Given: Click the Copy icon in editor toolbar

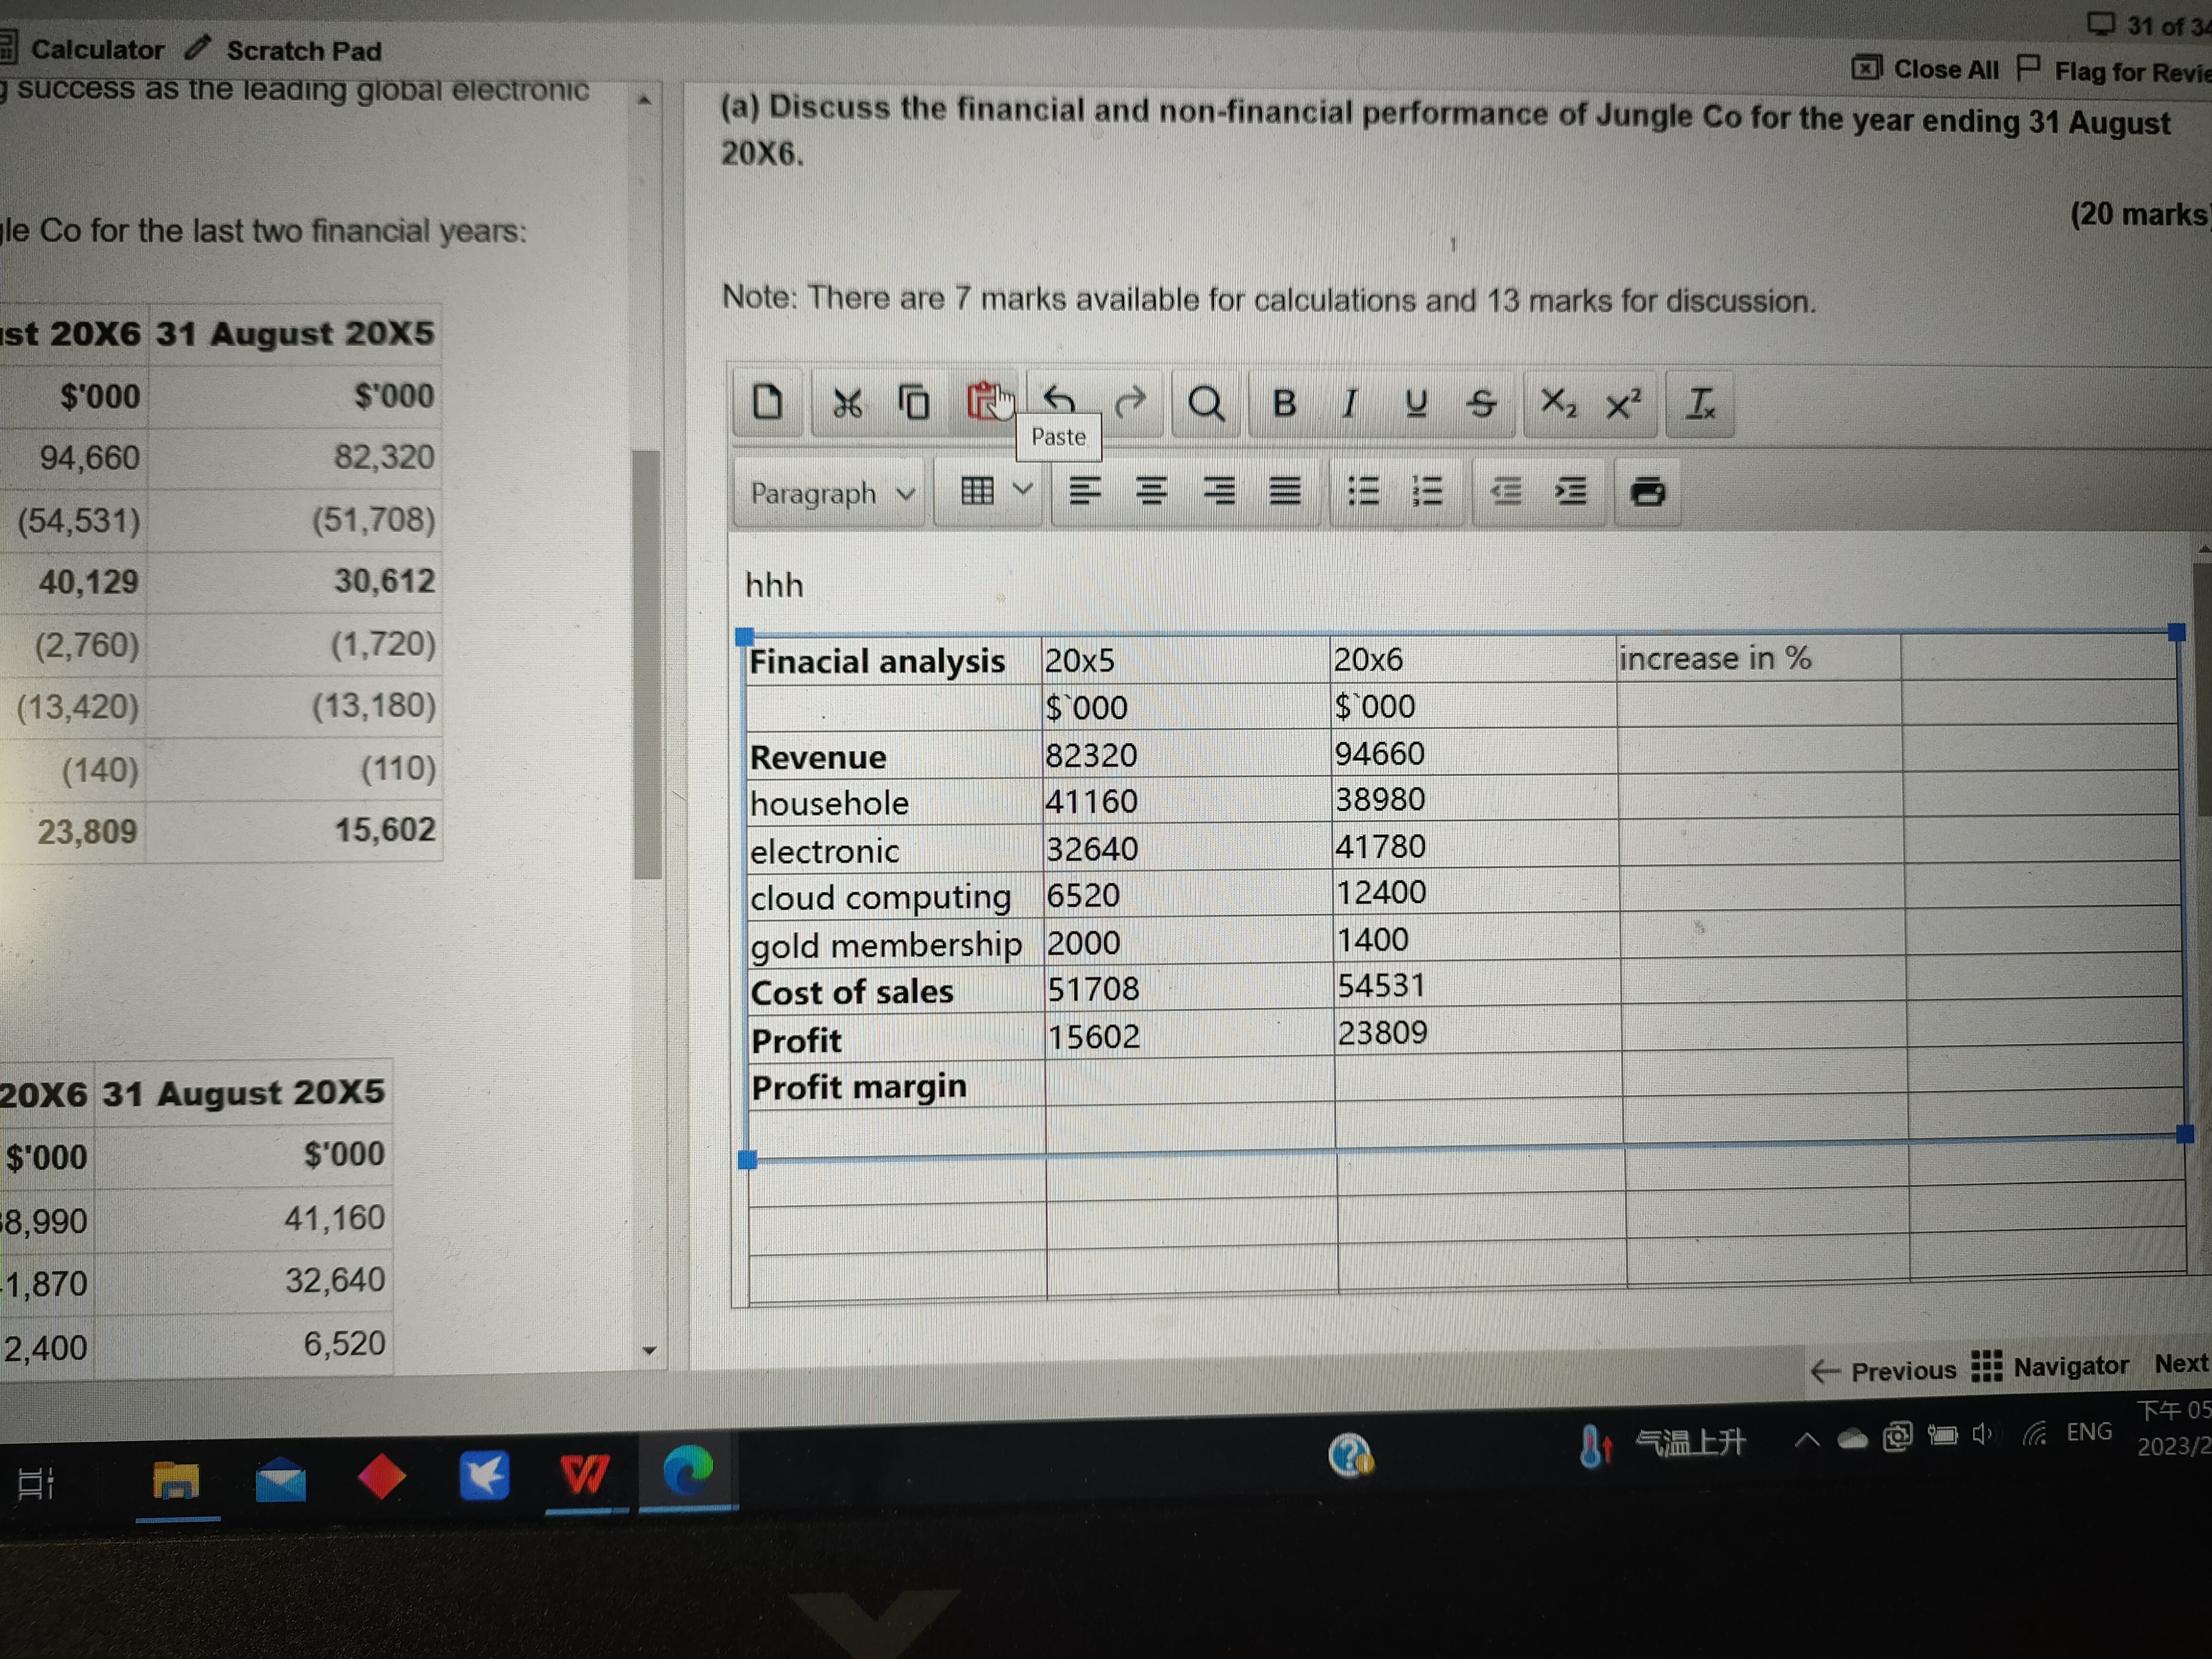Looking at the screenshot, I should (914, 403).
